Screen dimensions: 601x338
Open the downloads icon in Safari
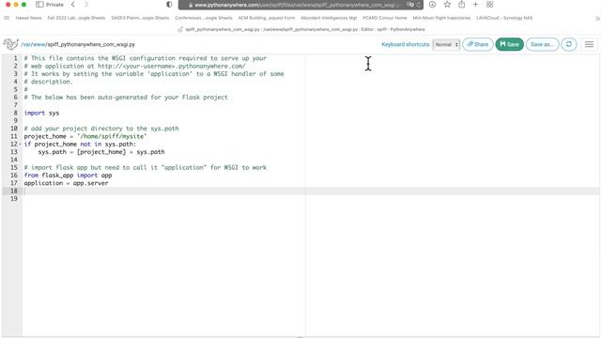(432, 5)
